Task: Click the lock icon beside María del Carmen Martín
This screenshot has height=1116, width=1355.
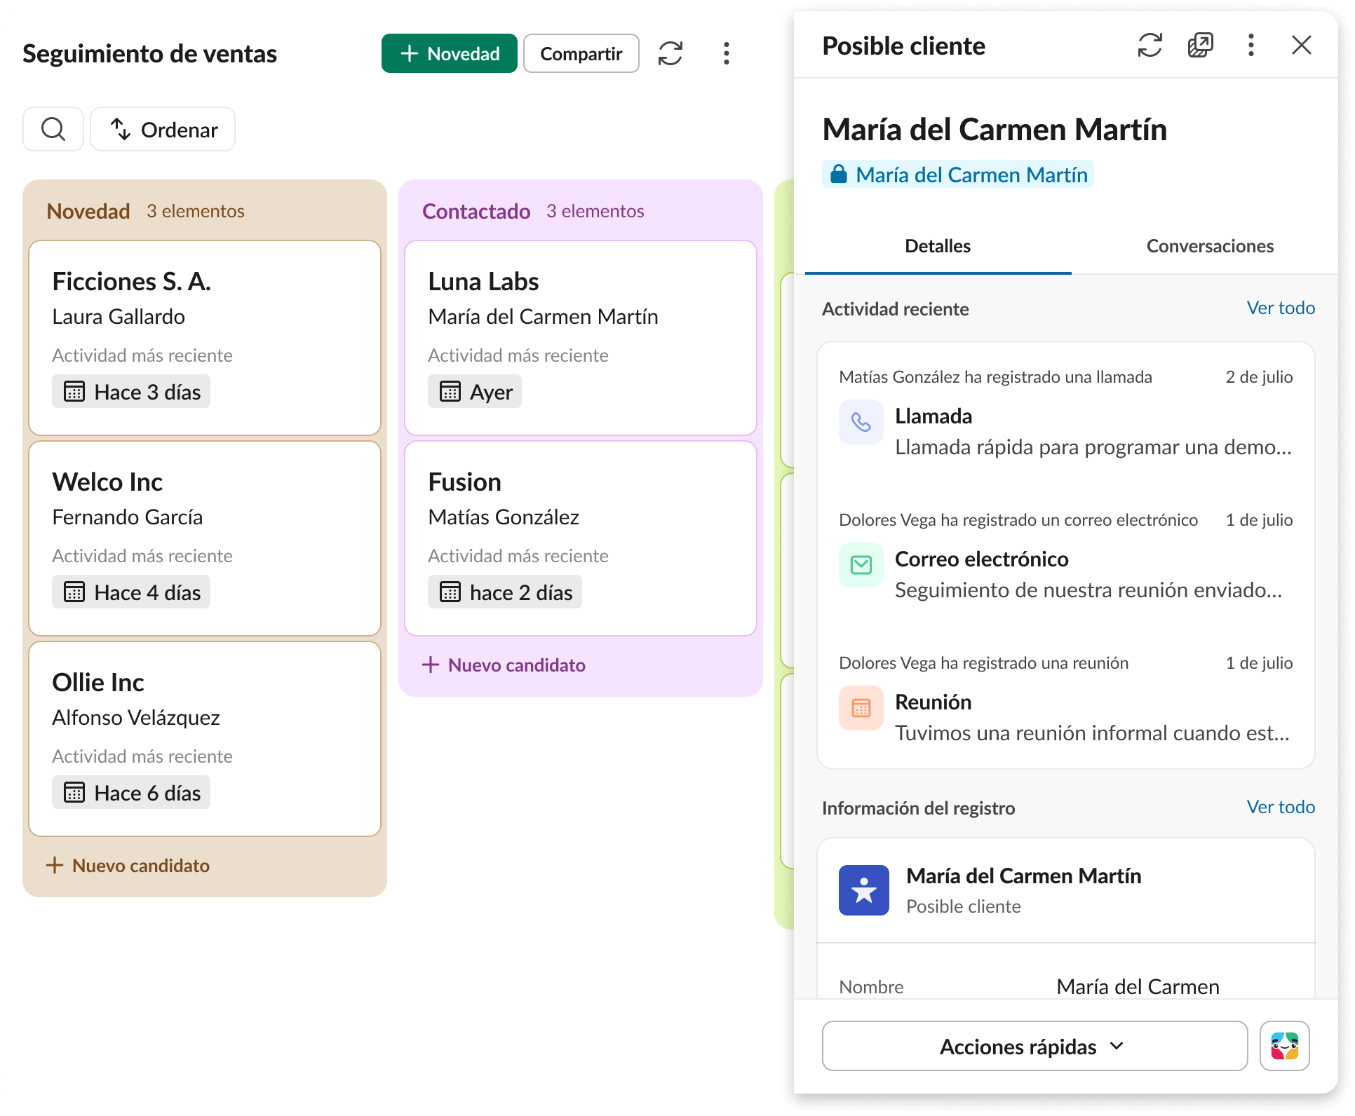Action: (x=839, y=174)
